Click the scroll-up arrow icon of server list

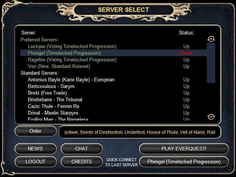pyautogui.click(x=211, y=39)
